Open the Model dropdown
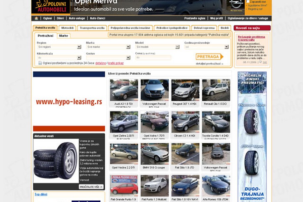Image resolution: width=303 pixels, height=202 pixels. [x=157, y=47]
